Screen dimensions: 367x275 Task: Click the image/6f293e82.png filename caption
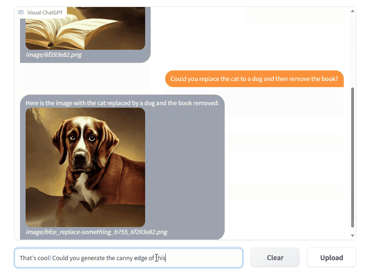point(54,55)
